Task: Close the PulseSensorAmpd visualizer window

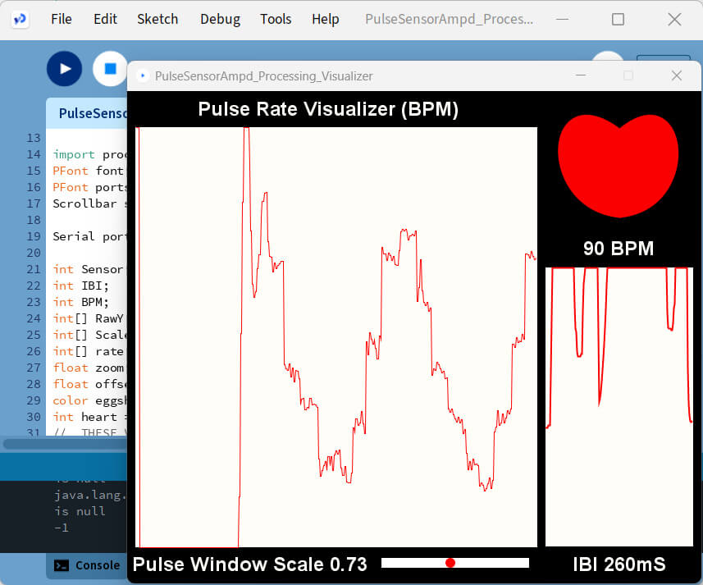Action: pyautogui.click(x=676, y=75)
